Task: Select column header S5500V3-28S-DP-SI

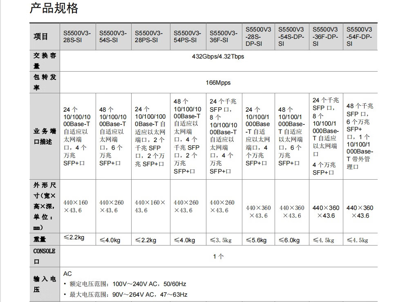Action: (258, 36)
